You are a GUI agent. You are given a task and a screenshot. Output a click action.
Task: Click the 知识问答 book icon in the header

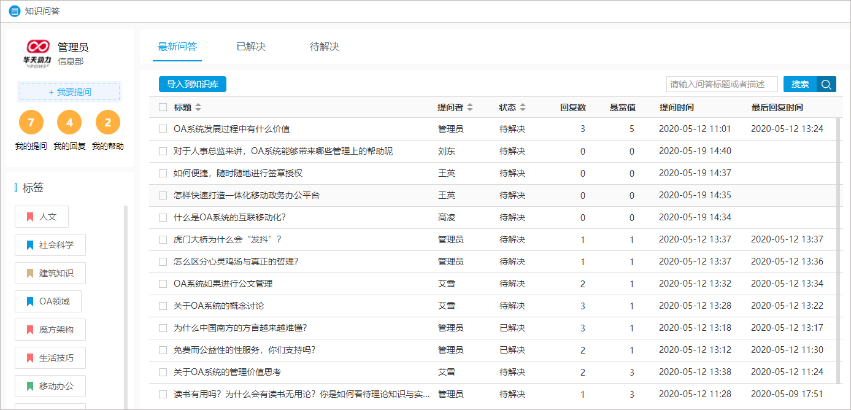(x=13, y=10)
